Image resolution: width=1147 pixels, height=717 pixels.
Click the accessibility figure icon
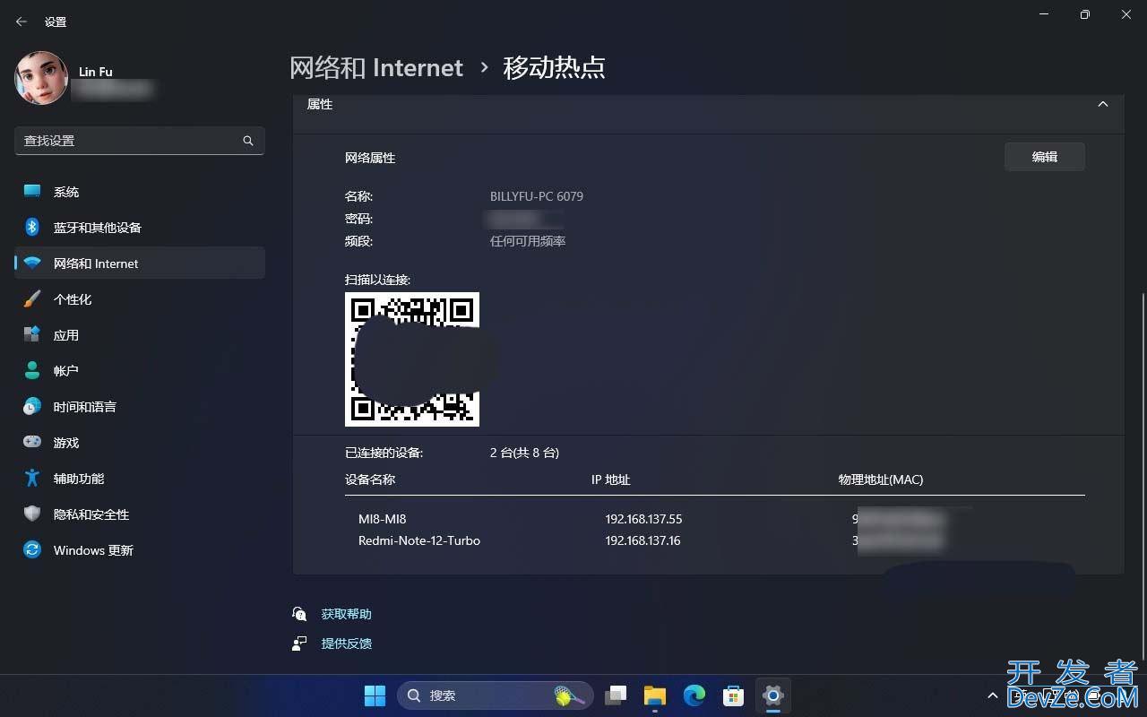pyautogui.click(x=32, y=479)
